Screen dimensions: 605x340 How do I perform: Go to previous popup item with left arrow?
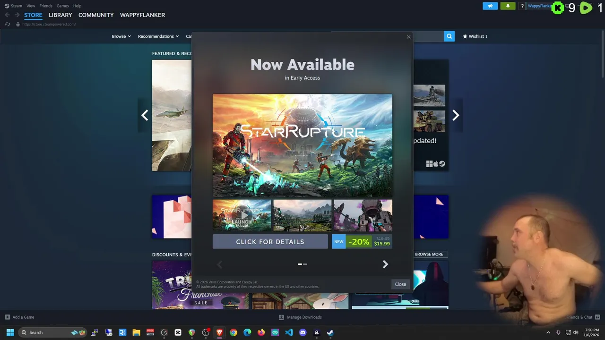[219, 264]
